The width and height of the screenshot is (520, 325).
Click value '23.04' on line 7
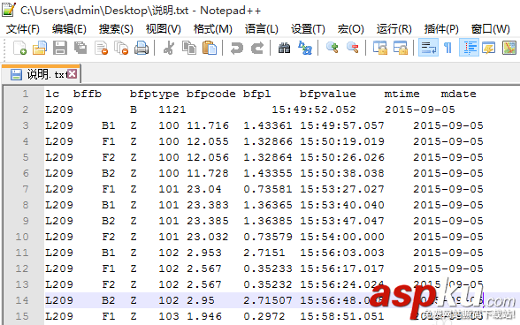tap(204, 189)
